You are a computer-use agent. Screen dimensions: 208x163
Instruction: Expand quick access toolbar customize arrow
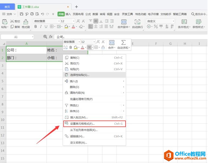(53, 14)
